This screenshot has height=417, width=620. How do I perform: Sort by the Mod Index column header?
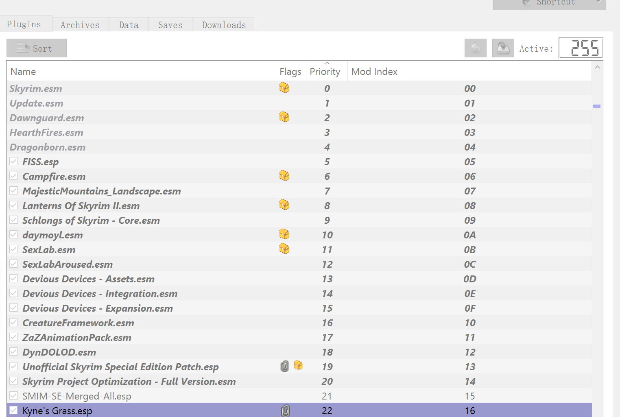pyautogui.click(x=469, y=72)
